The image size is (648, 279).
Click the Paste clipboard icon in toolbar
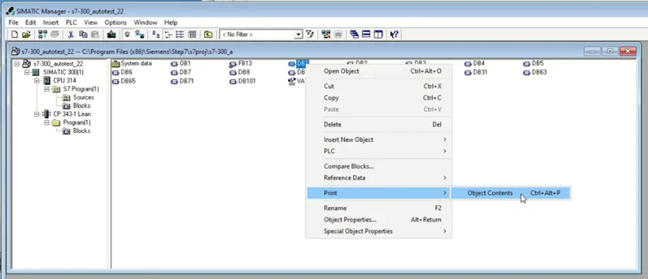tap(95, 34)
